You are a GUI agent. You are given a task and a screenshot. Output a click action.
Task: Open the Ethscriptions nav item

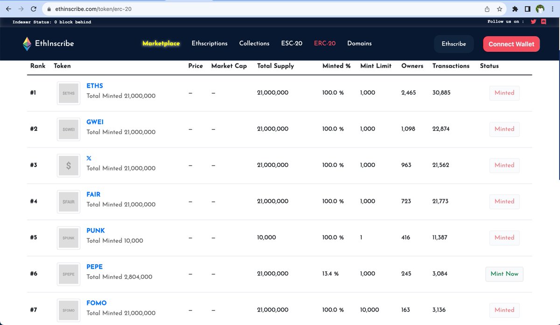tap(210, 43)
